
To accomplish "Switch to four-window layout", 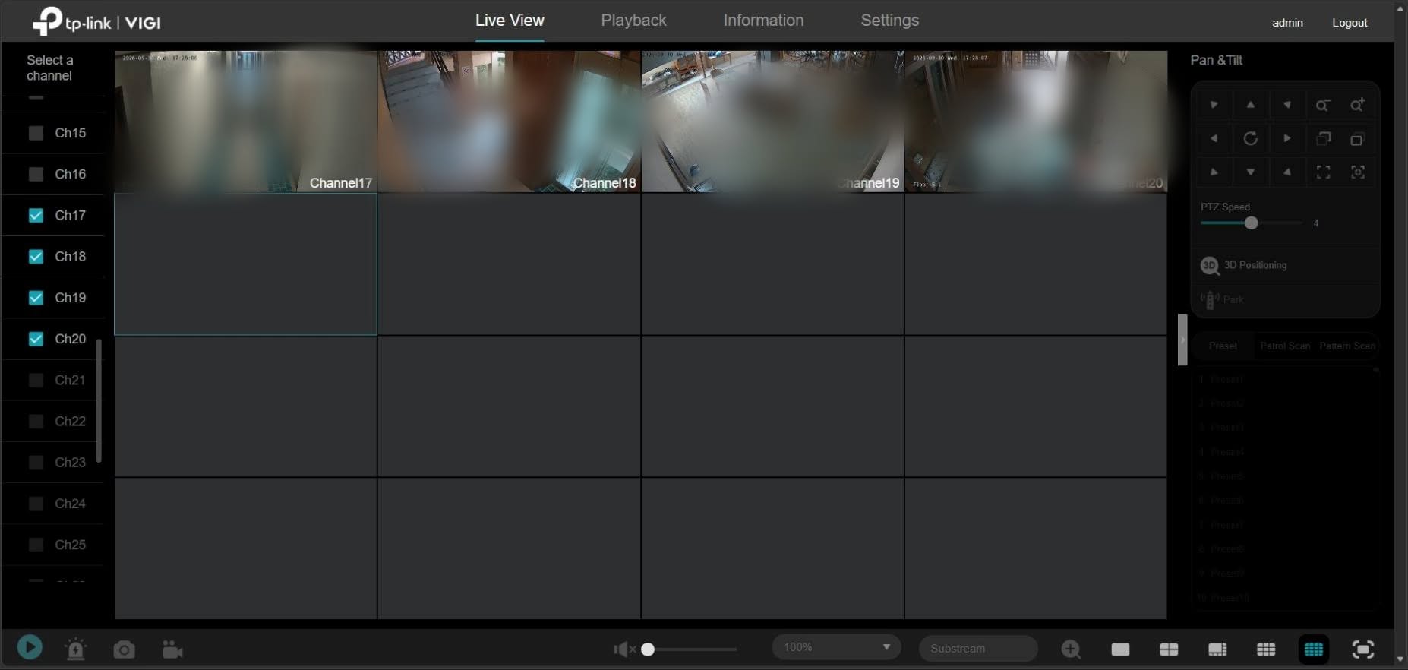I will pos(1169,649).
